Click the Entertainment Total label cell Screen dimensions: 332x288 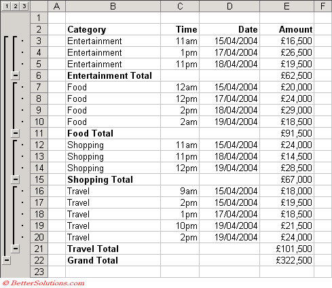[x=113, y=75]
